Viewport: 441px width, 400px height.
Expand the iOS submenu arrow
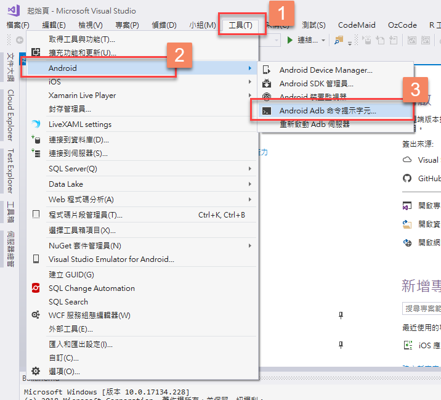[249, 81]
